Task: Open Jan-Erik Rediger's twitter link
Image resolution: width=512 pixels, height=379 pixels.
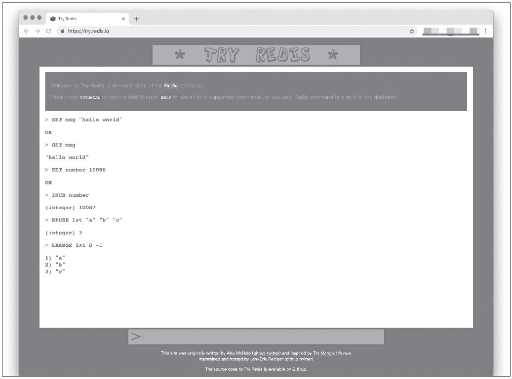Action: pyautogui.click(x=306, y=359)
